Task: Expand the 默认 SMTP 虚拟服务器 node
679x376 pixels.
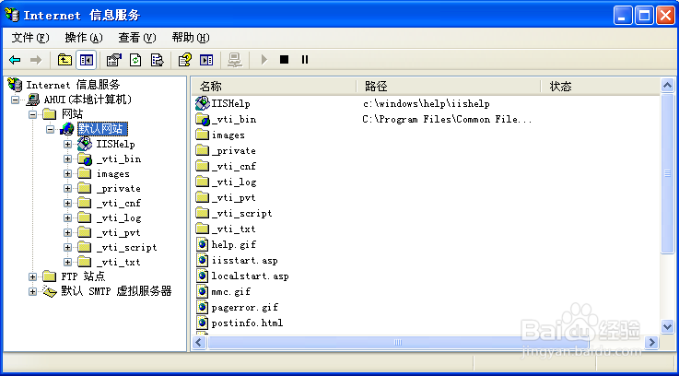Action: tap(32, 291)
